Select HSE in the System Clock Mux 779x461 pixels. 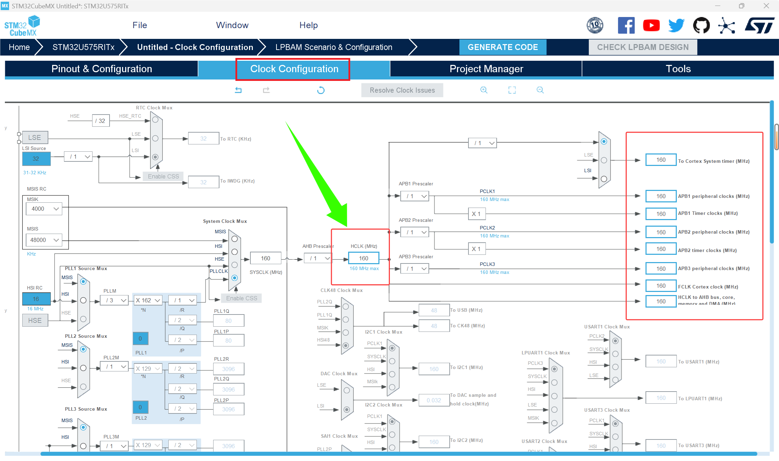[x=235, y=265]
